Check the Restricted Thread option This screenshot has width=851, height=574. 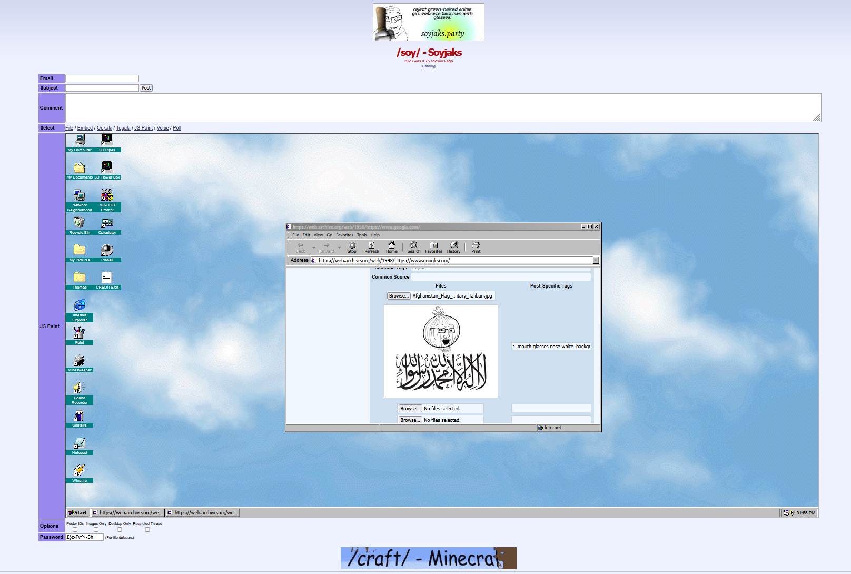[x=147, y=530]
